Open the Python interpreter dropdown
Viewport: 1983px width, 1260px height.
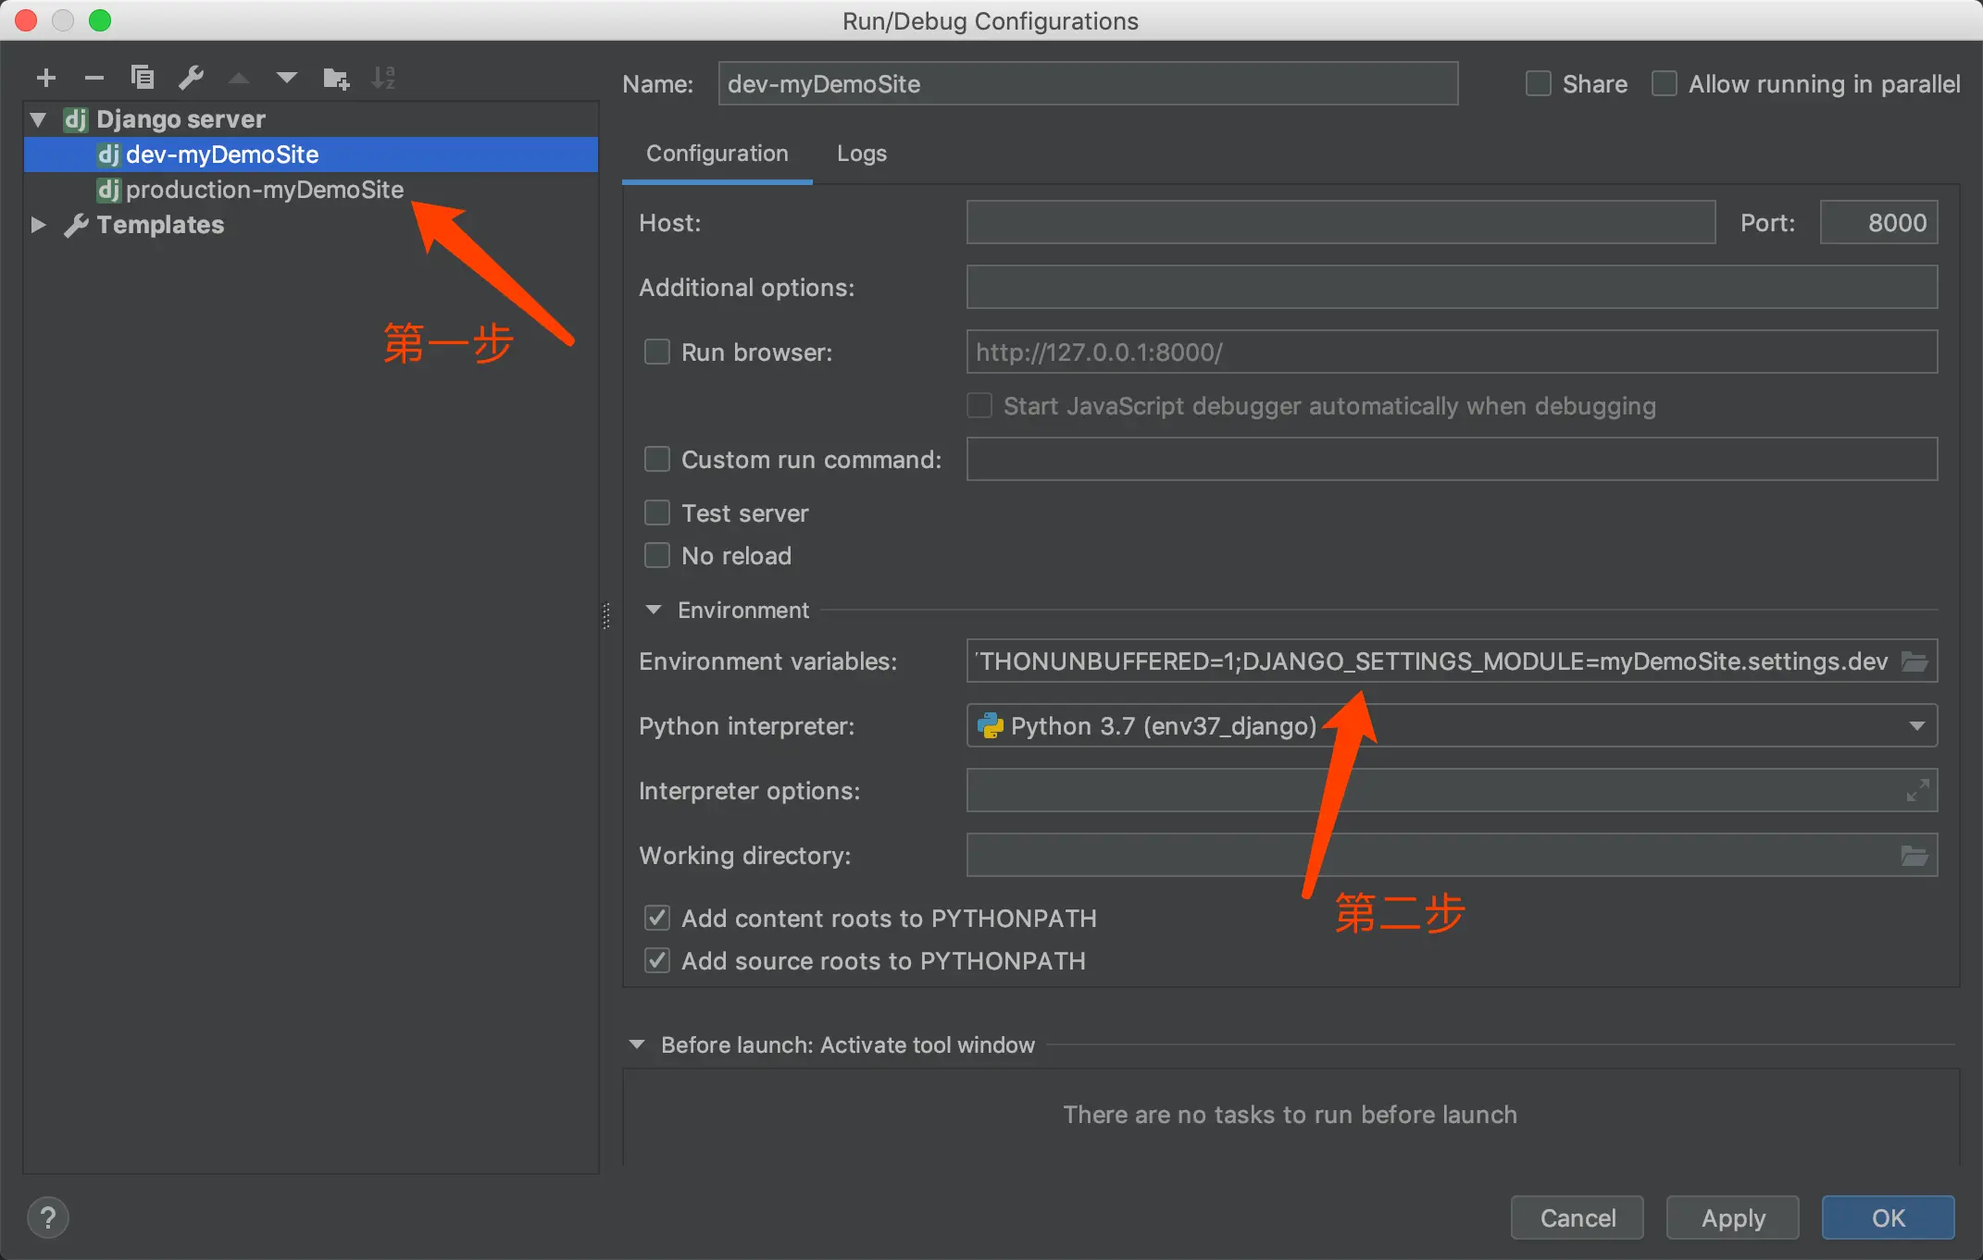click(x=1916, y=726)
